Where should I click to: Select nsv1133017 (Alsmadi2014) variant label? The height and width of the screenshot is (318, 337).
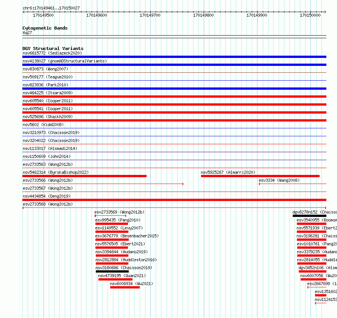pos(50,148)
